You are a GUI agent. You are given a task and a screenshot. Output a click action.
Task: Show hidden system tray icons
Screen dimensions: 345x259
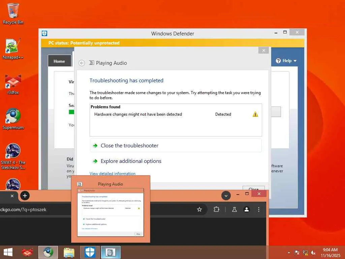pyautogui.click(x=289, y=253)
